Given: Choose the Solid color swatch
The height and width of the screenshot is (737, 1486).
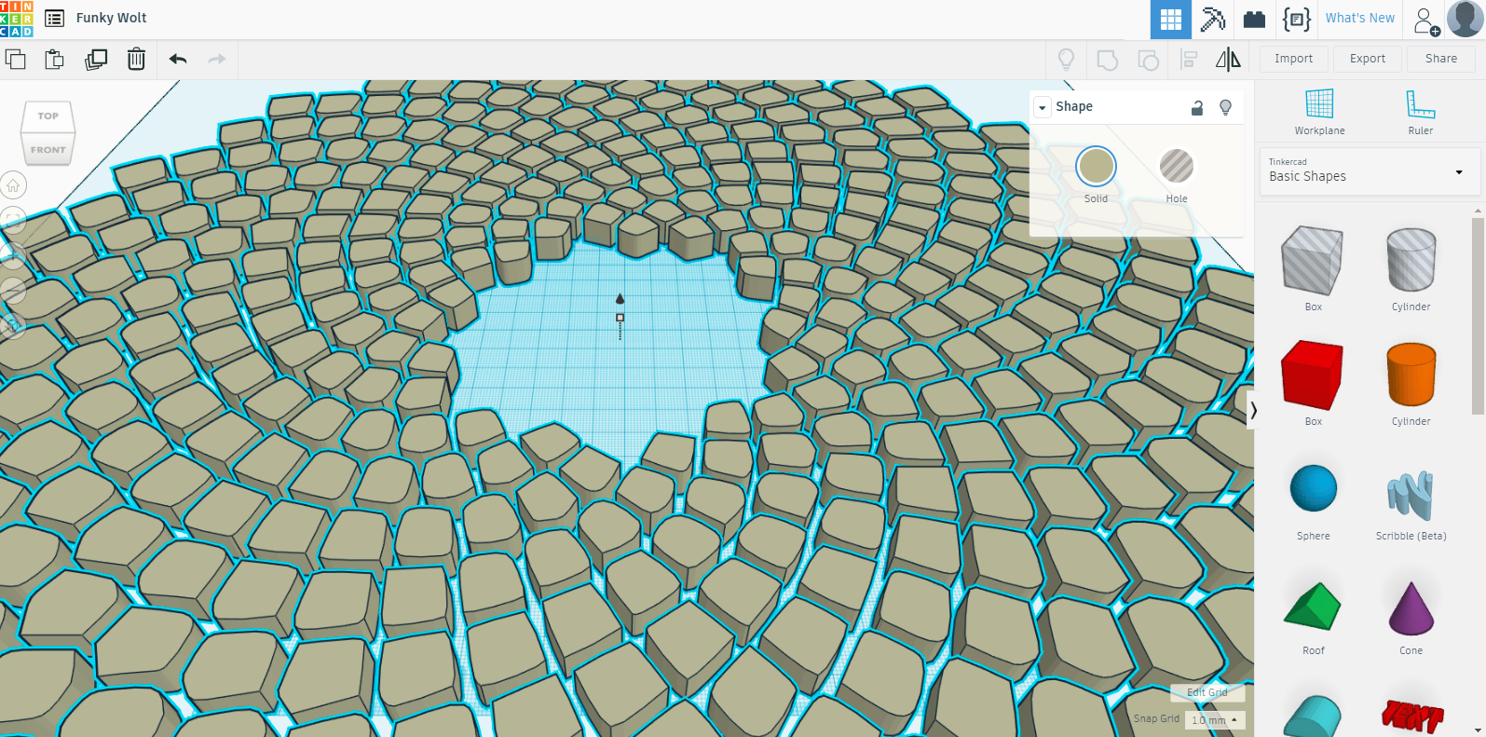Looking at the screenshot, I should 1096,167.
